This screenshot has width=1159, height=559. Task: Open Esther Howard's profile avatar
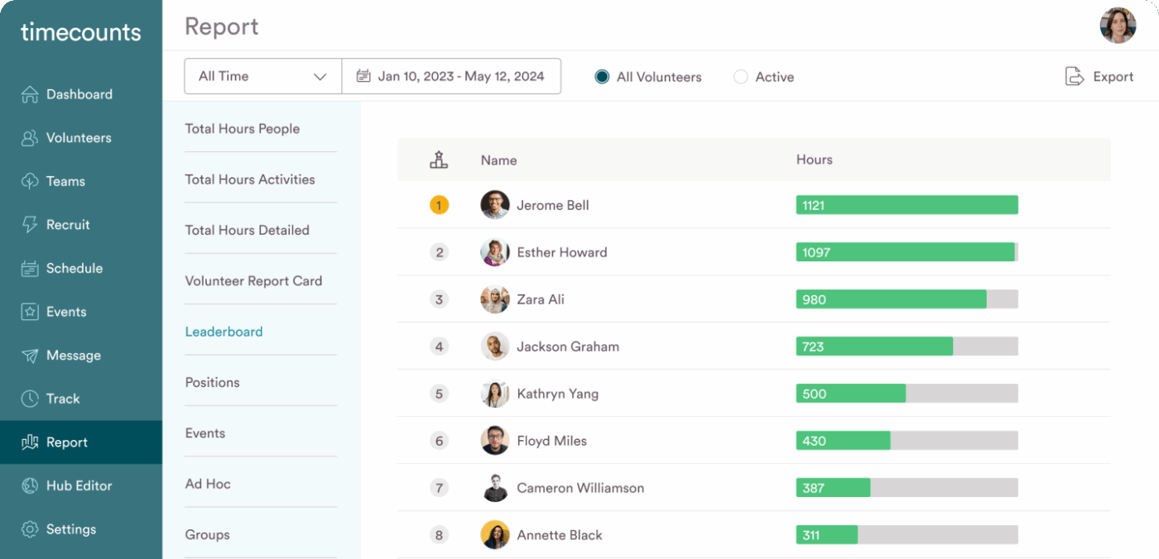pos(494,252)
